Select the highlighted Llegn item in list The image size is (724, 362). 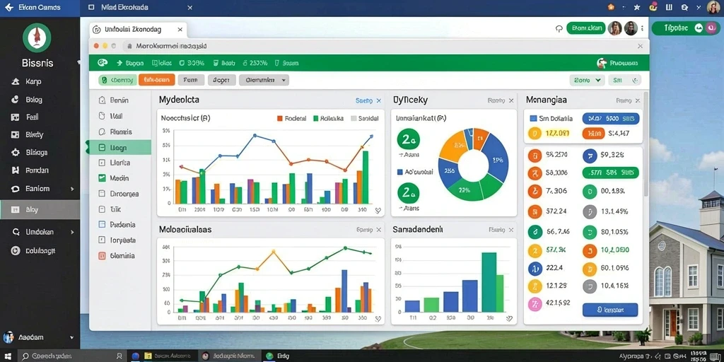pos(119,148)
